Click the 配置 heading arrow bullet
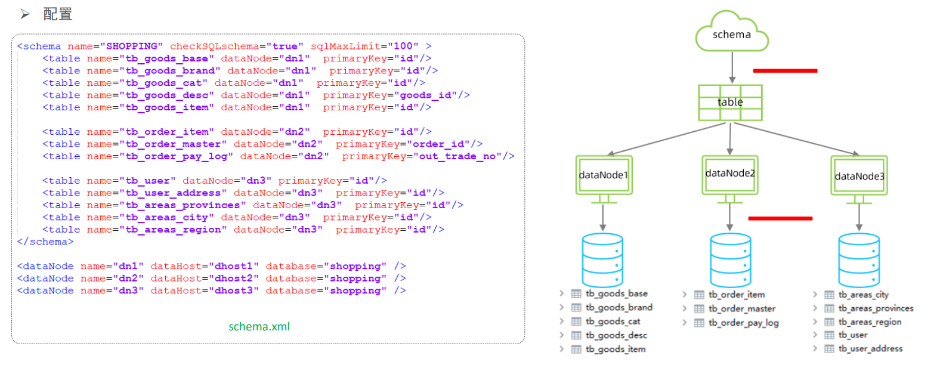The image size is (940, 365). coord(25,14)
